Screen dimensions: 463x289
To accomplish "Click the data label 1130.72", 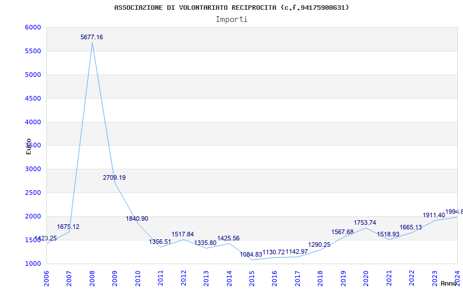I will 274,252.
